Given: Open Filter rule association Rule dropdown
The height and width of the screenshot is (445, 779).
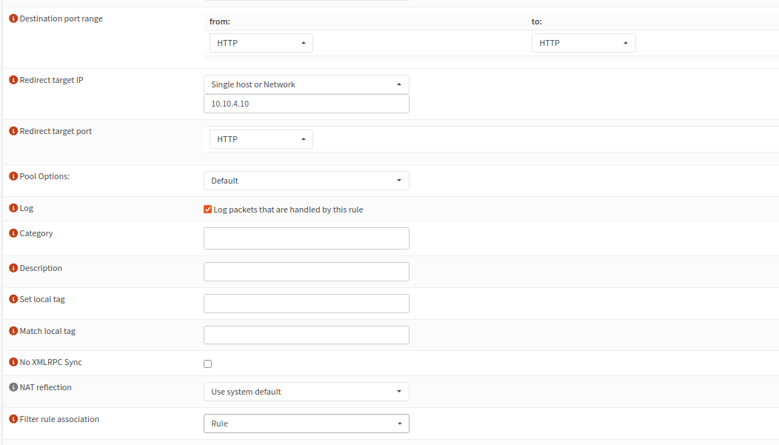Looking at the screenshot, I should 306,424.
